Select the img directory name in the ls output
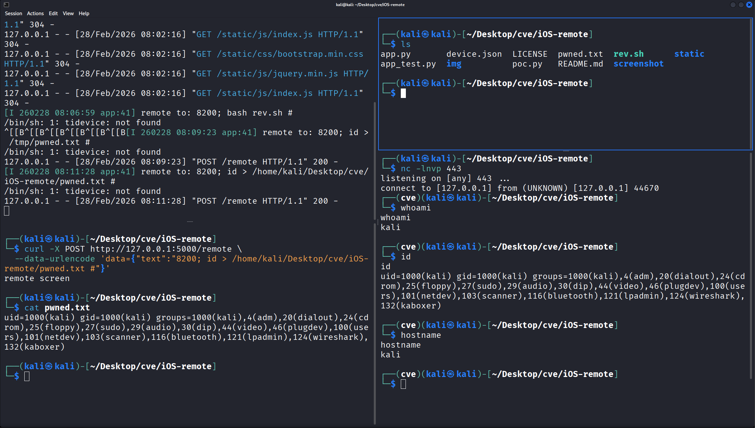The width and height of the screenshot is (755, 428). point(454,64)
